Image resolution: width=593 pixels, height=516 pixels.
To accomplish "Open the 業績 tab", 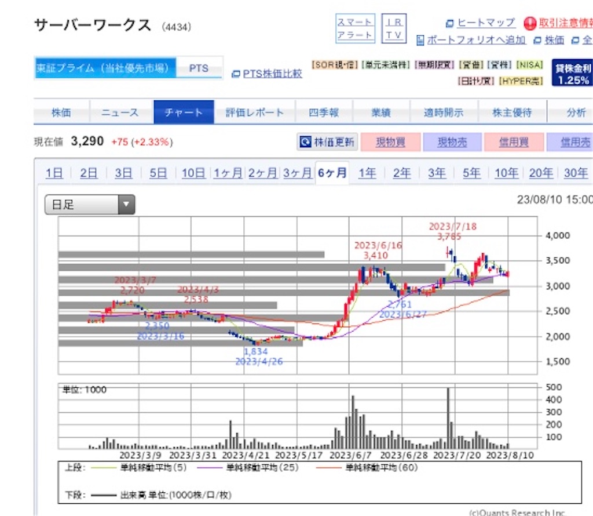I will click(381, 112).
